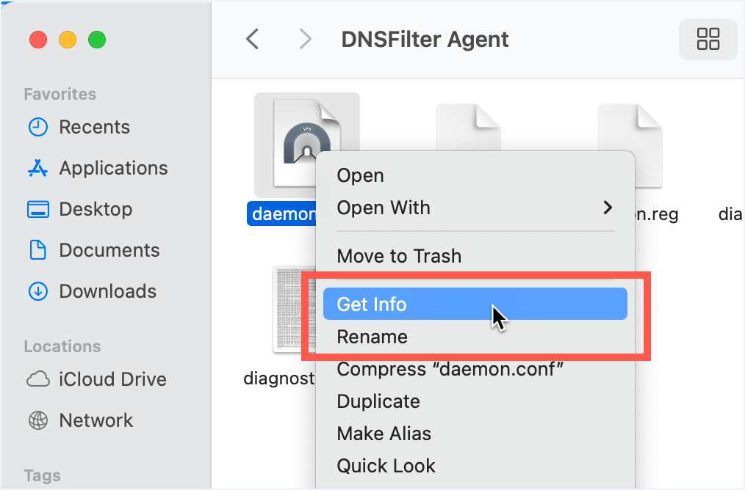Click Make Alias menu item
The width and height of the screenshot is (745, 490).
[x=384, y=434]
